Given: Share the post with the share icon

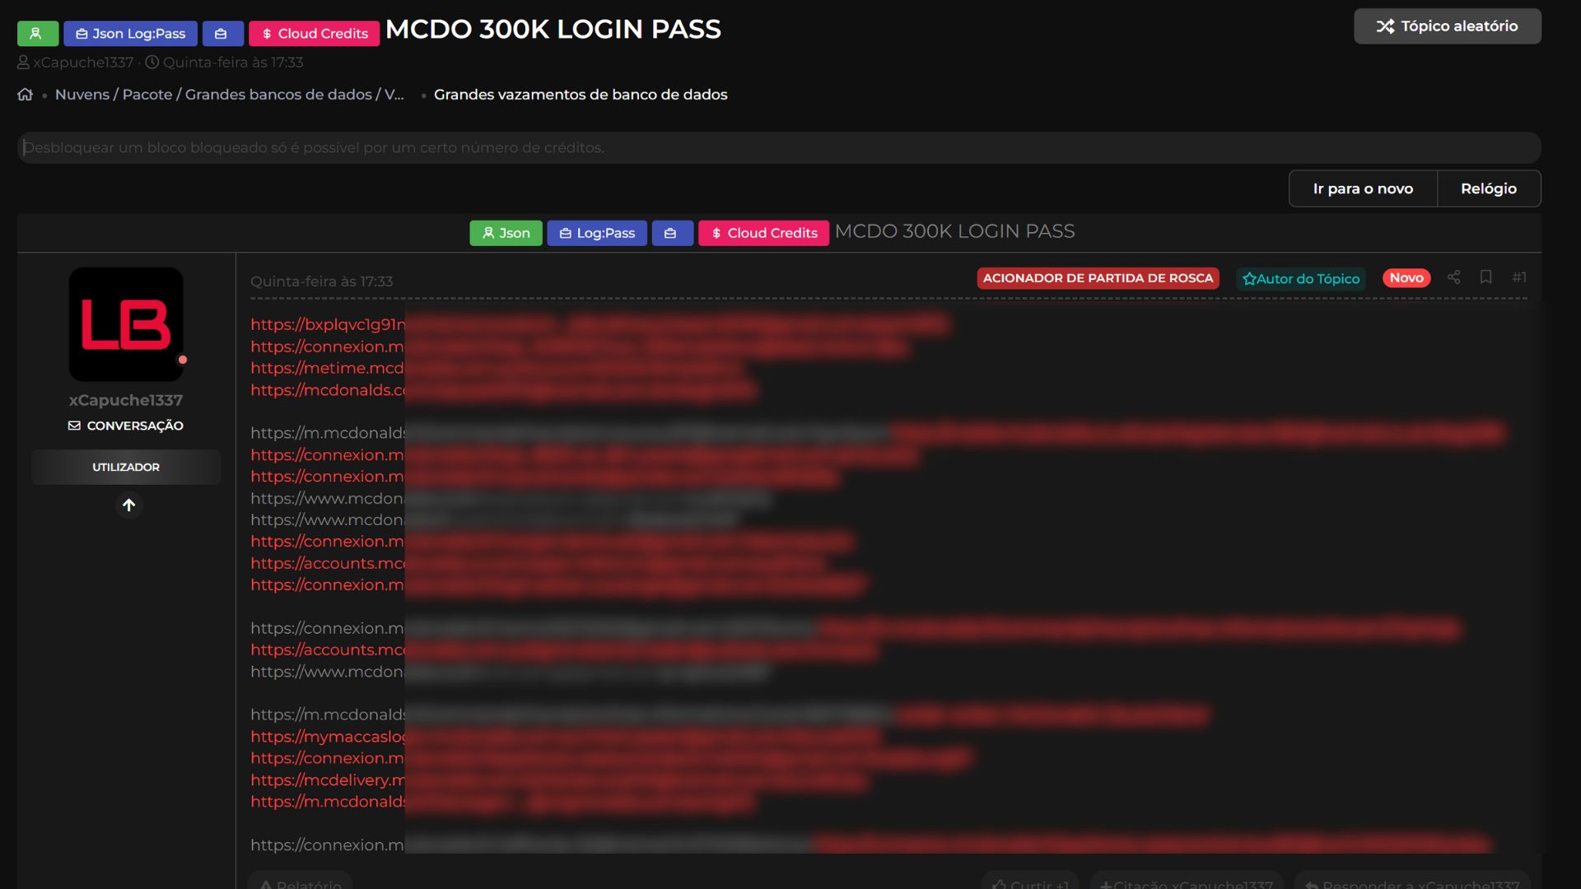Looking at the screenshot, I should pyautogui.click(x=1454, y=277).
